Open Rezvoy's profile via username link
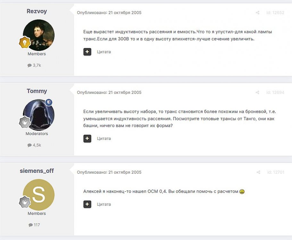Image resolution: width=292 pixels, height=240 pixels. pyautogui.click(x=37, y=11)
